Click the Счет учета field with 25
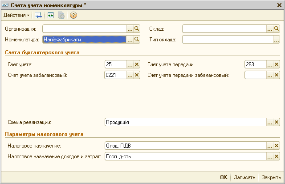The height and width of the screenshot is (184, 285). click(x=116, y=64)
